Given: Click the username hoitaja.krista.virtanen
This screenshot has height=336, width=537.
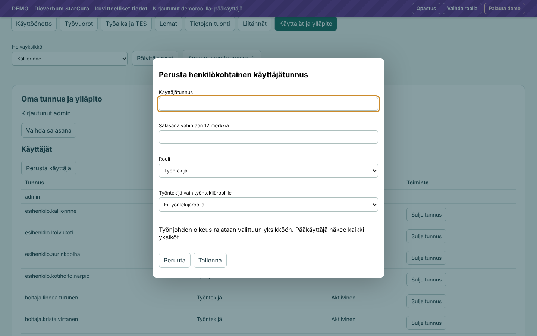Looking at the screenshot, I should click(x=51, y=319).
